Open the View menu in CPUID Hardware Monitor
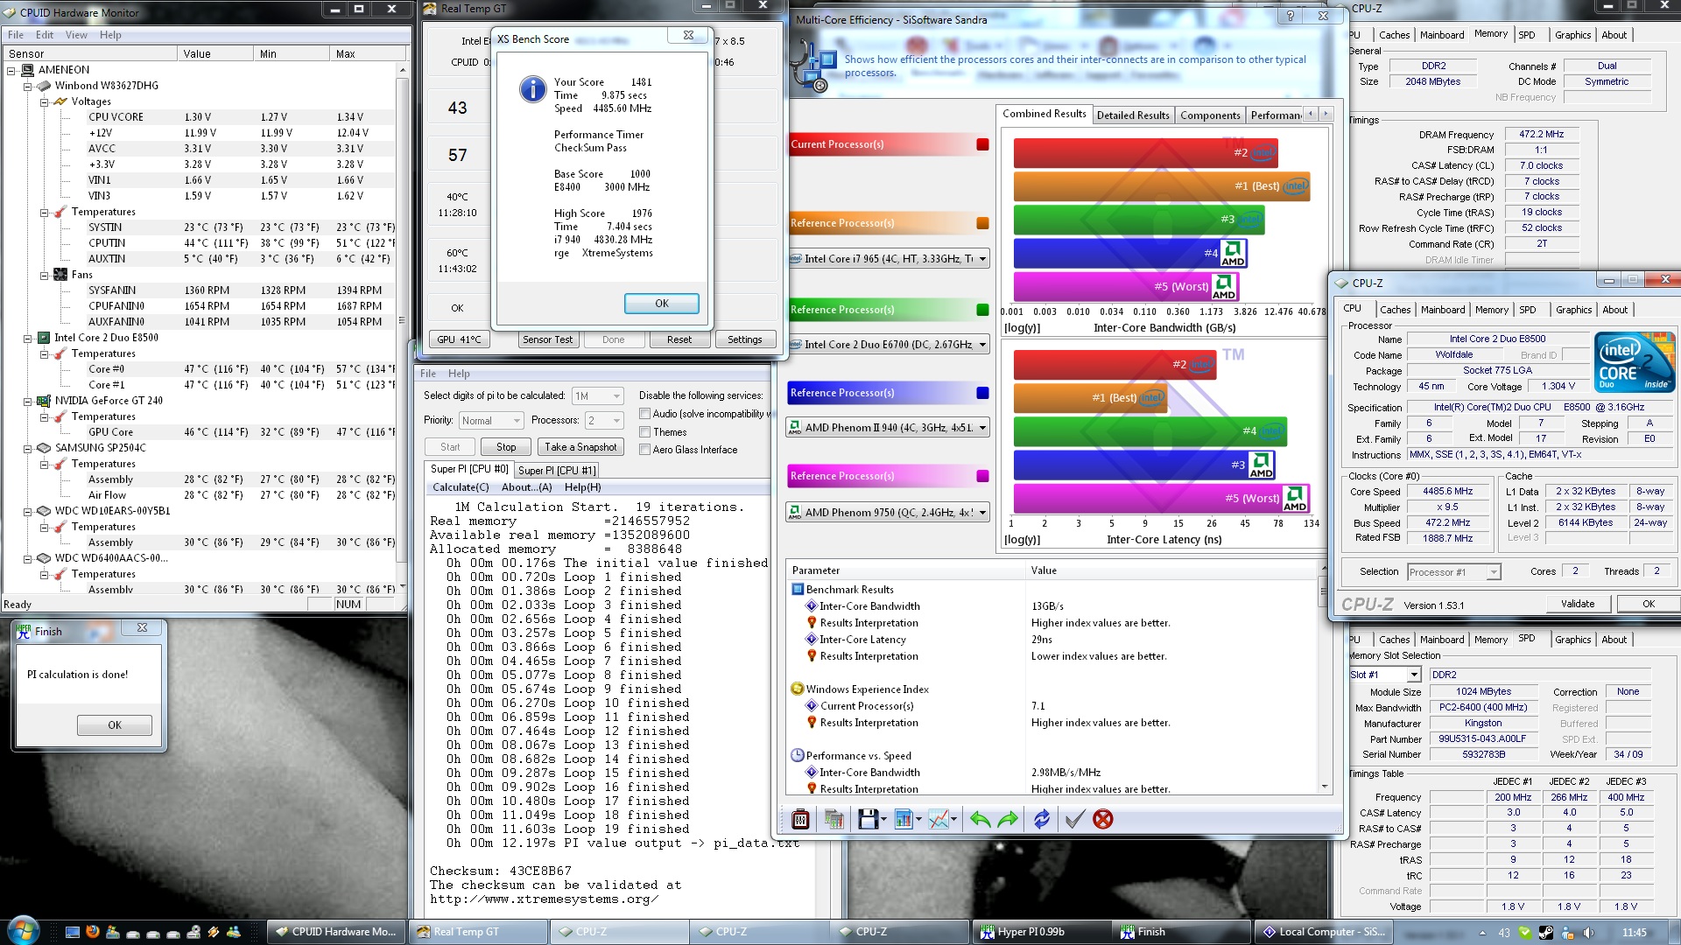This screenshot has width=1681, height=945. [76, 35]
